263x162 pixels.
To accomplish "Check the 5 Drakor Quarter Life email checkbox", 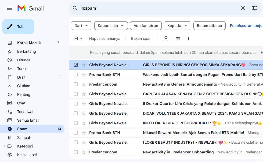I will pos(76,104).
